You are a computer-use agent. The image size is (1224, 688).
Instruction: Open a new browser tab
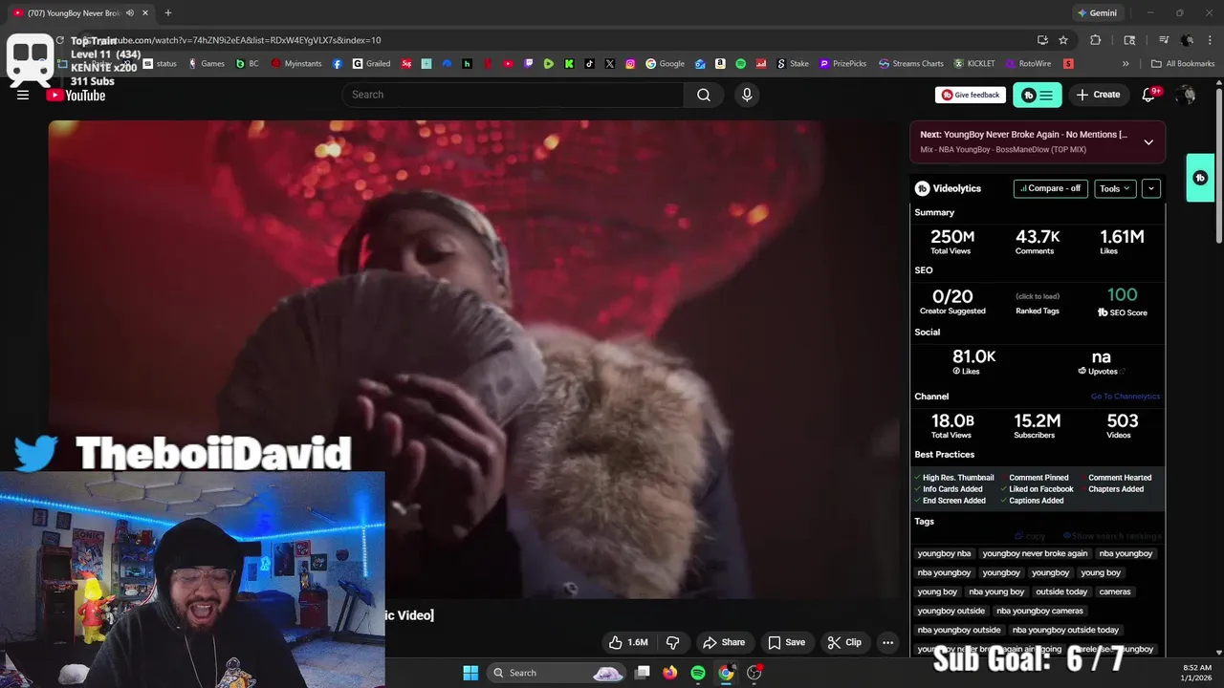[168, 12]
